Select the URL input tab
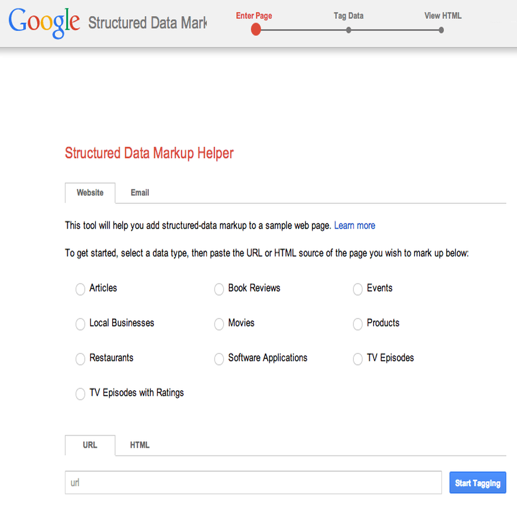517x517 pixels. pyautogui.click(x=90, y=445)
